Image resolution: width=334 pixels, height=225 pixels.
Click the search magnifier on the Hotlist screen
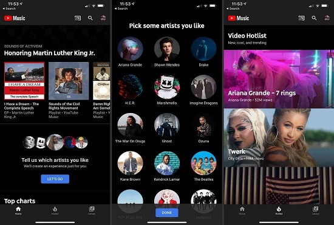[x=314, y=18]
